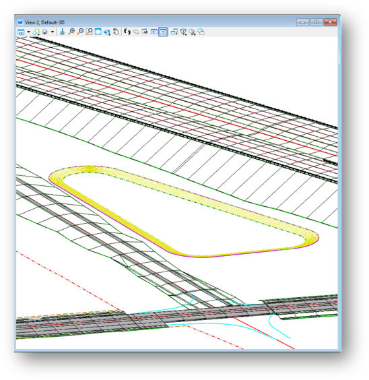Select the Window Area zoom tool
Image resolution: width=369 pixels, height=380 pixels.
tap(89, 32)
